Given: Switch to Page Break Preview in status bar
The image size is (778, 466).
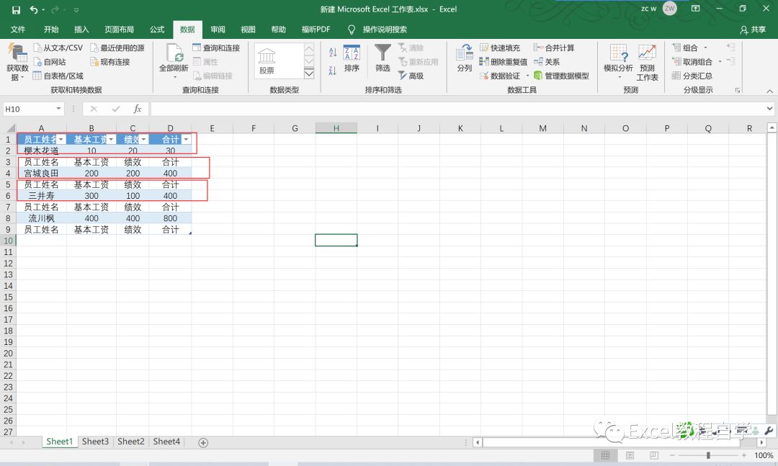Looking at the screenshot, I should click(x=653, y=455).
